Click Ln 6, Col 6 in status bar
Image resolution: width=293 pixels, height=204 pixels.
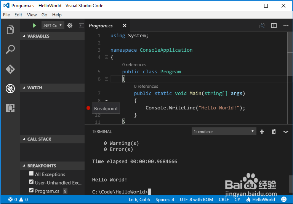tap(139, 199)
